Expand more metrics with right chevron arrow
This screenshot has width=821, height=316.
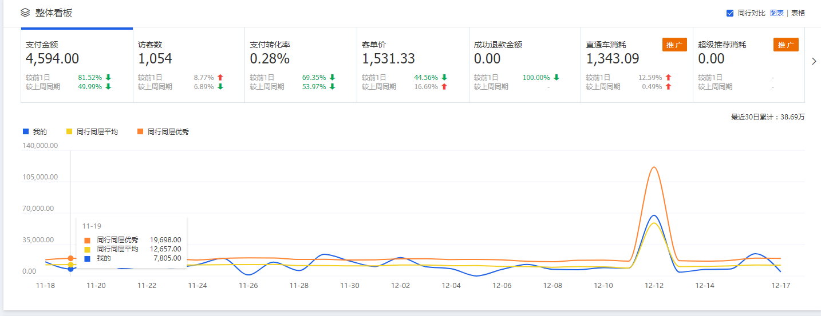pyautogui.click(x=814, y=62)
